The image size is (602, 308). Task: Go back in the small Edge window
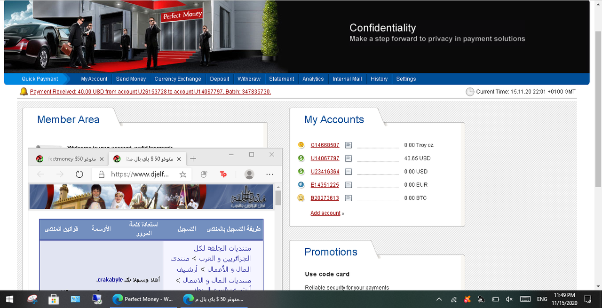[x=40, y=174]
